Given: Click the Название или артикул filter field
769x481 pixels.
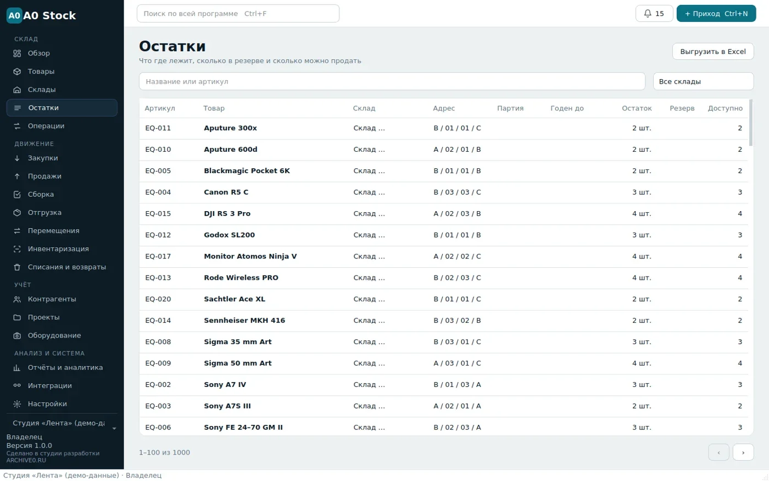Looking at the screenshot, I should [x=392, y=81].
